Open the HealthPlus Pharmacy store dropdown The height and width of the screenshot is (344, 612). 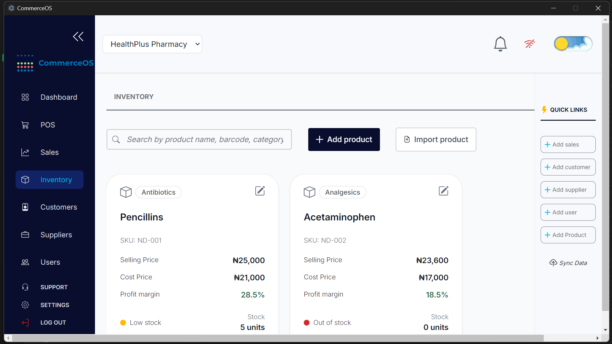tap(152, 44)
